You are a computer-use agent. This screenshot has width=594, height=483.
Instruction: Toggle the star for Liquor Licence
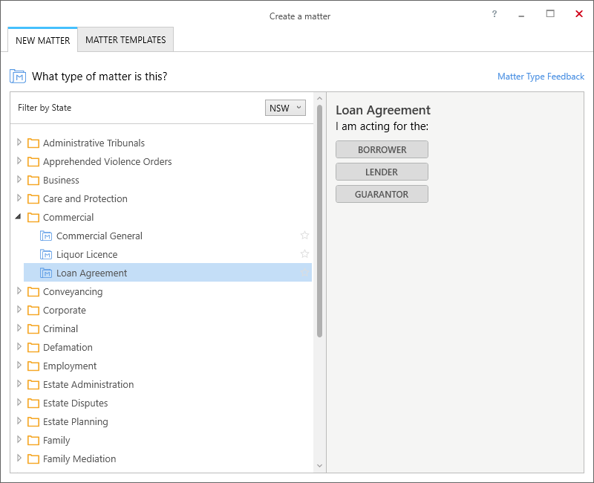pyautogui.click(x=304, y=254)
